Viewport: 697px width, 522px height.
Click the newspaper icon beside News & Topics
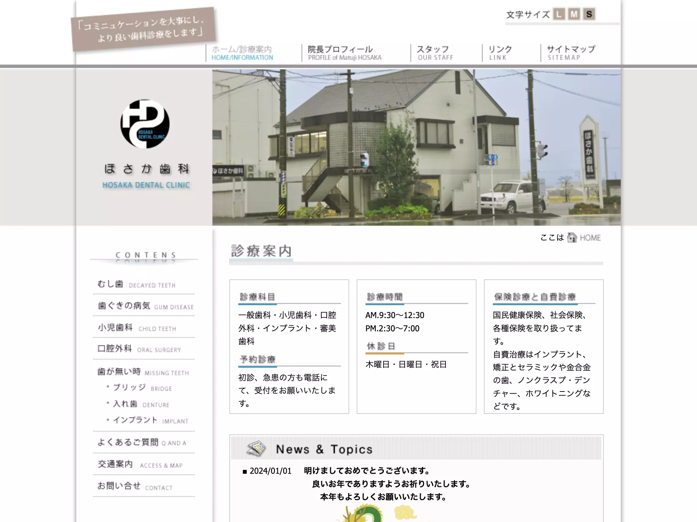pos(256,448)
